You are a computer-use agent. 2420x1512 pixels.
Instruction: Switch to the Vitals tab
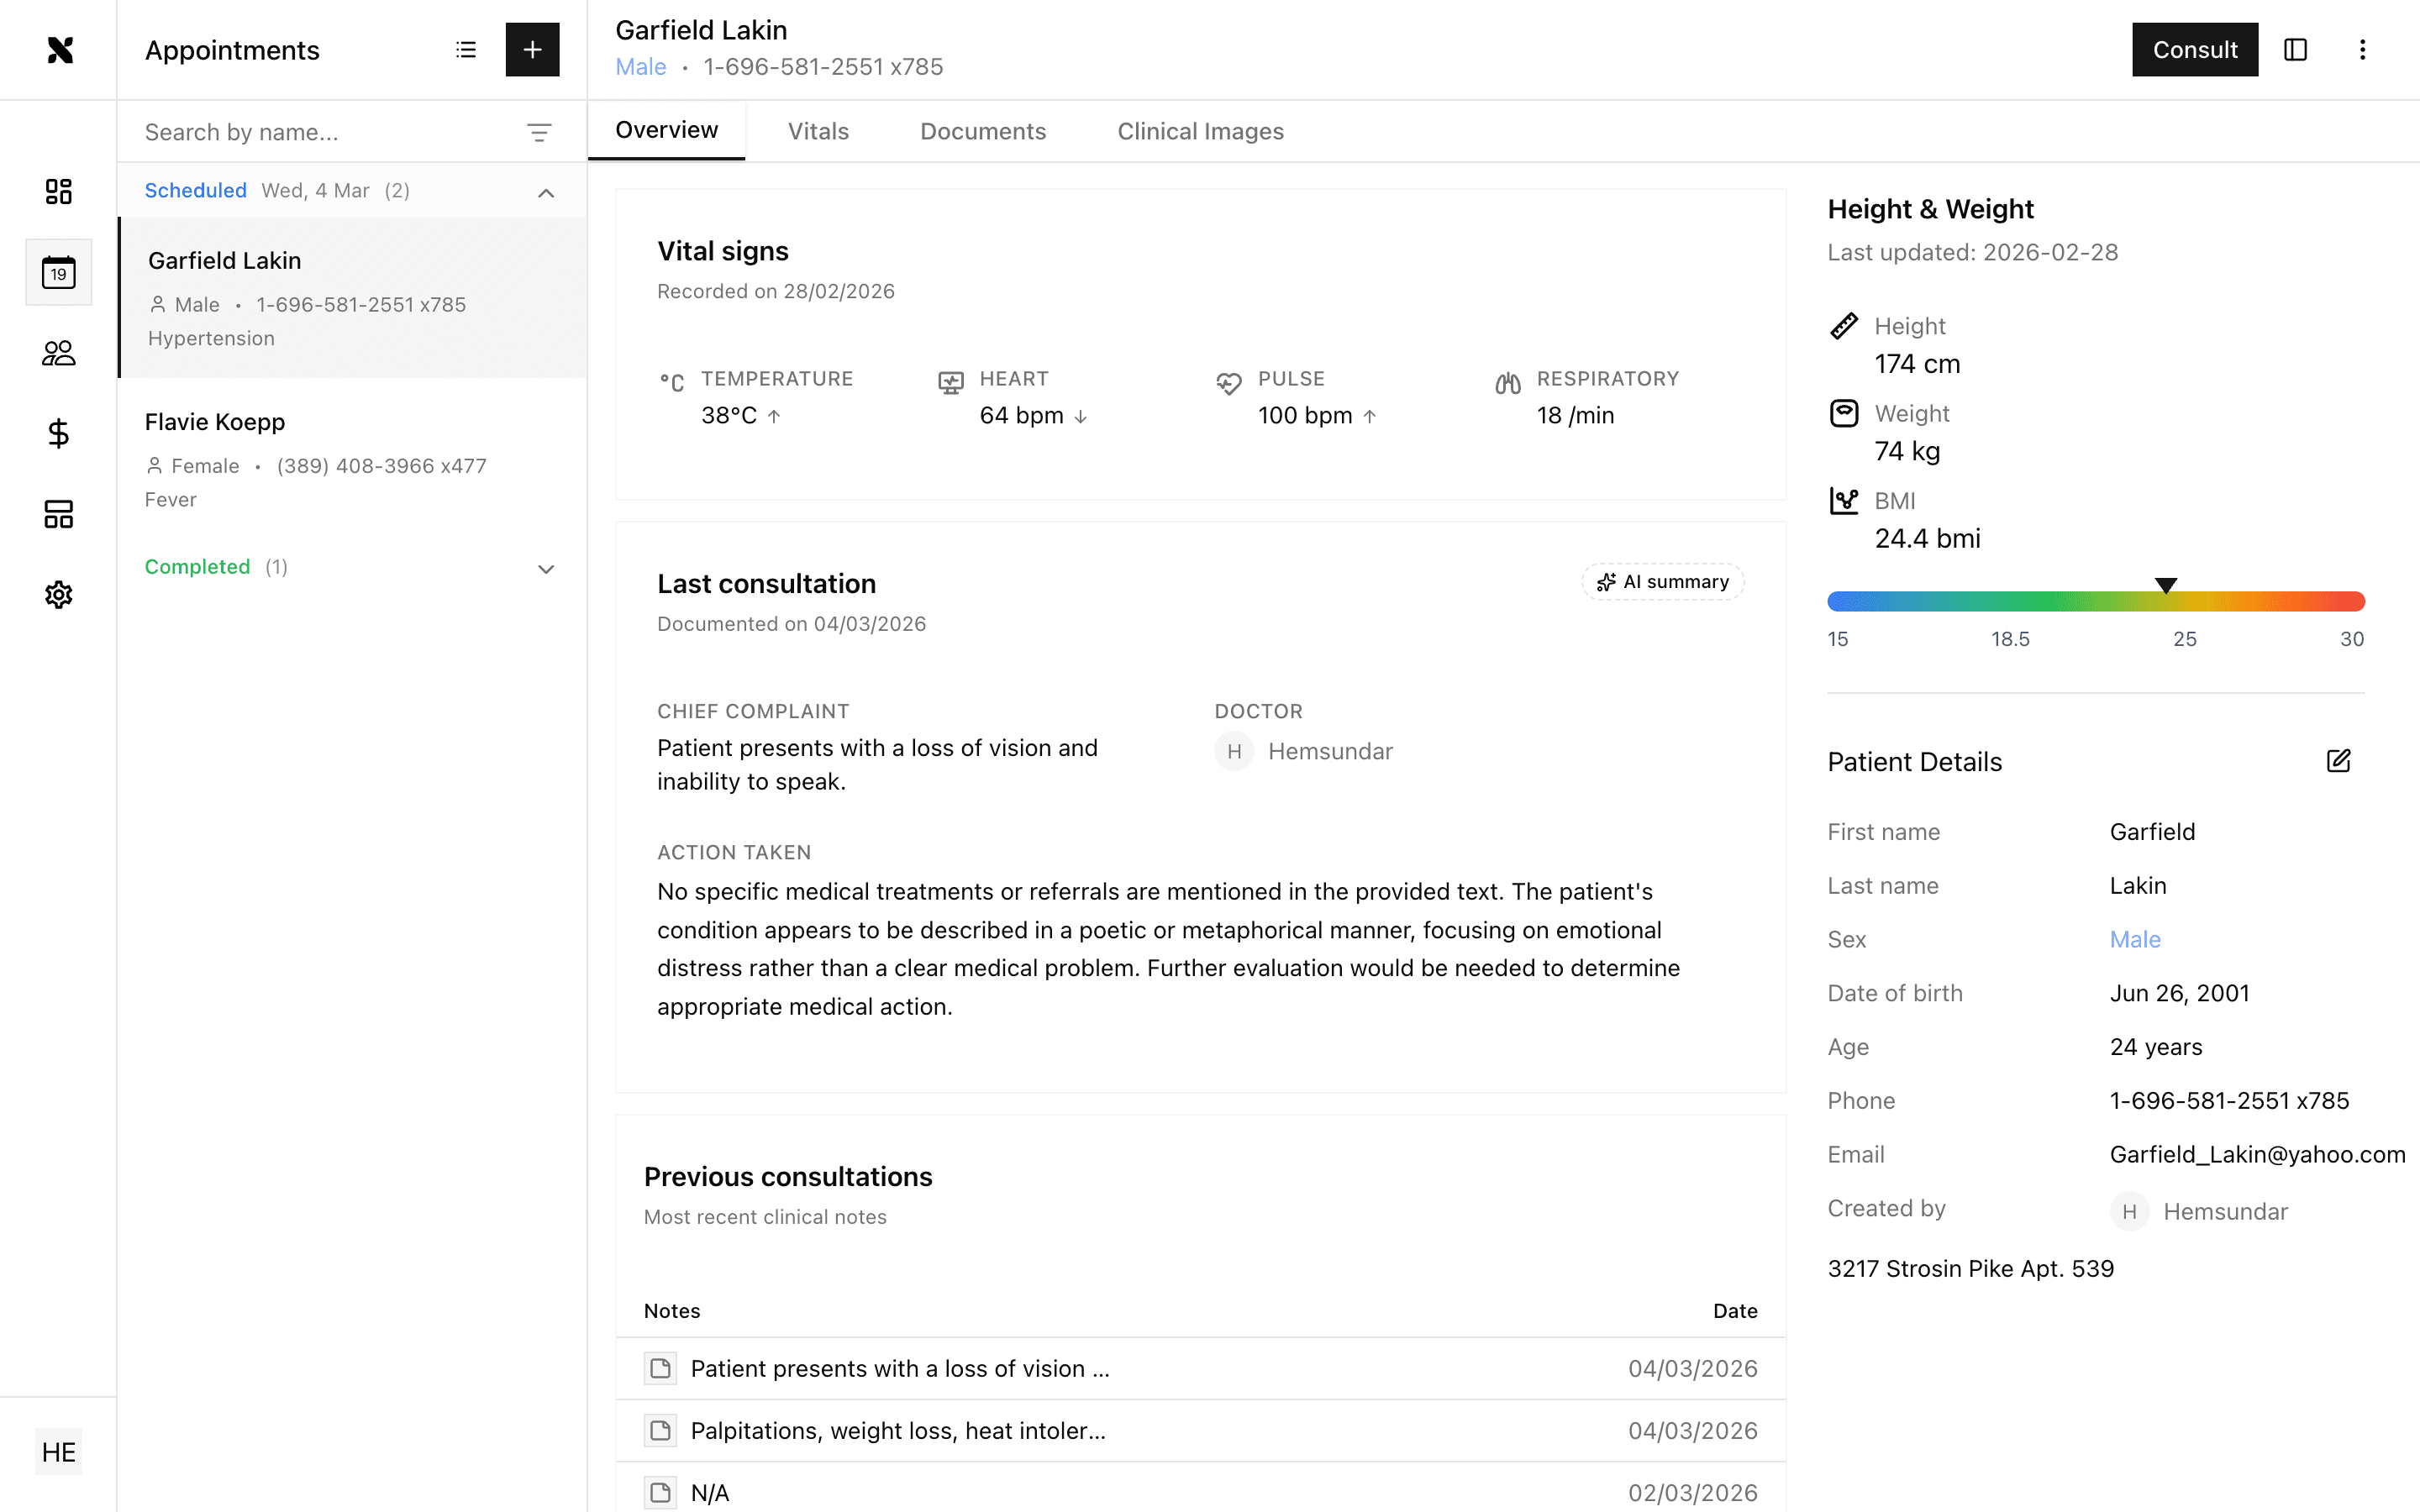817,131
